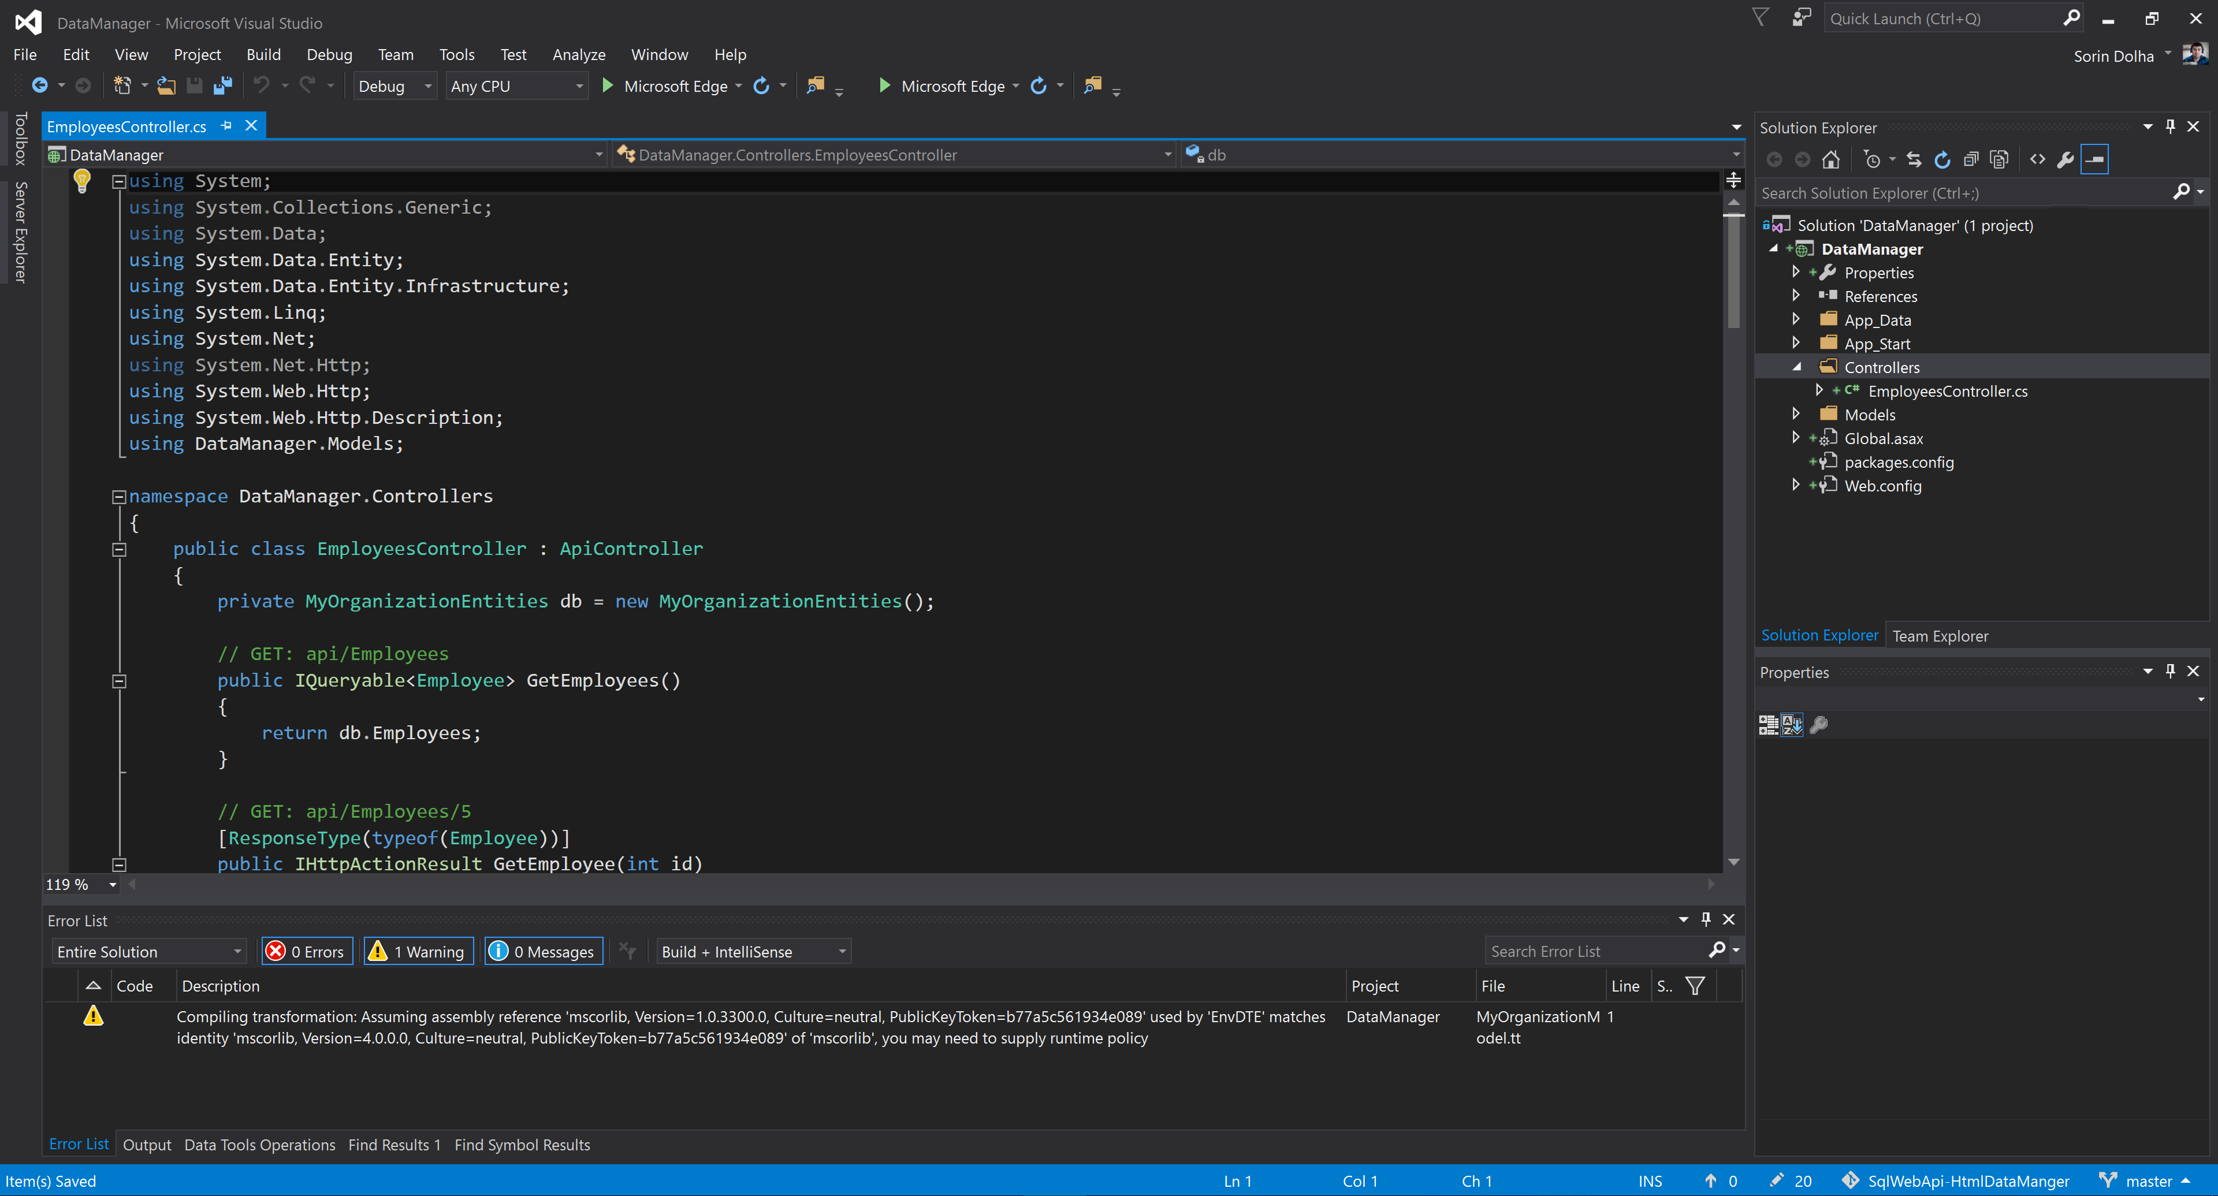The width and height of the screenshot is (2218, 1196).
Task: Expand the Models folder
Action: tap(1796, 414)
